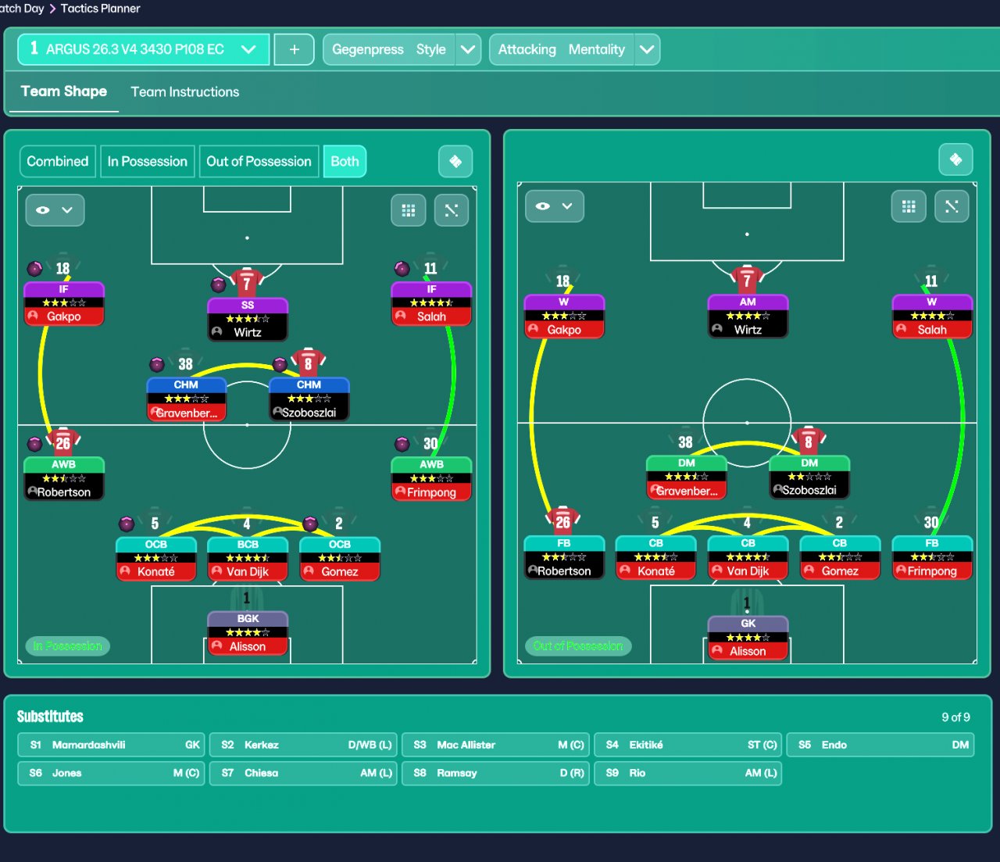Open the ARGUS 26.3 V4 tactic dropdown
The height and width of the screenshot is (862, 1000).
(x=144, y=49)
